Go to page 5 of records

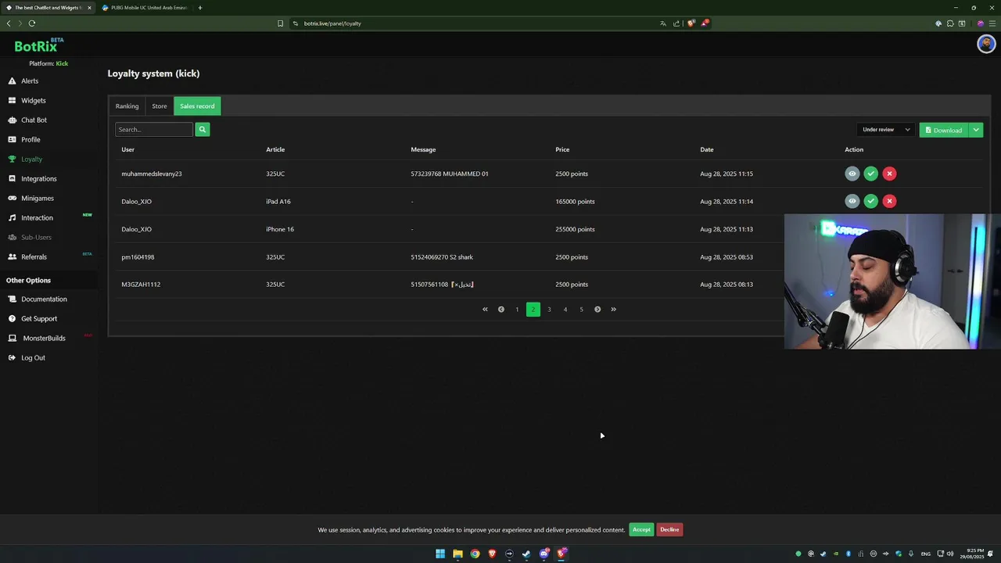(x=581, y=309)
